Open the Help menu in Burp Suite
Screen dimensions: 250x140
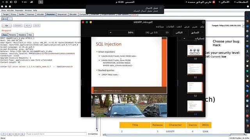[x=35, y=10]
